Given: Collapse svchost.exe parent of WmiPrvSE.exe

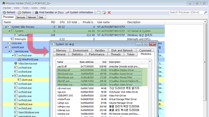Looking at the screenshot, I should pos(13,55).
